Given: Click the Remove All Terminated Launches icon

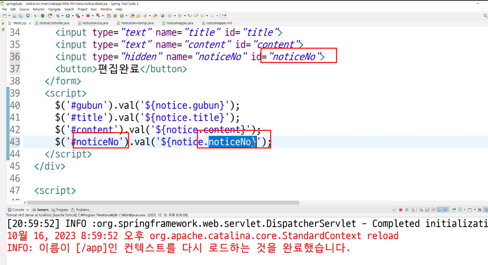Looking at the screenshot, I should [x=413, y=210].
